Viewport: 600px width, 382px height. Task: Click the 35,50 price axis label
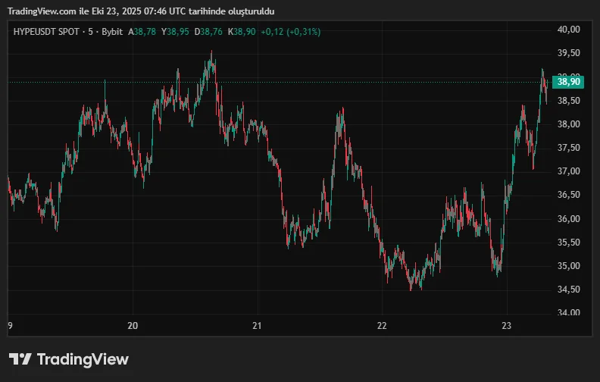pos(568,243)
